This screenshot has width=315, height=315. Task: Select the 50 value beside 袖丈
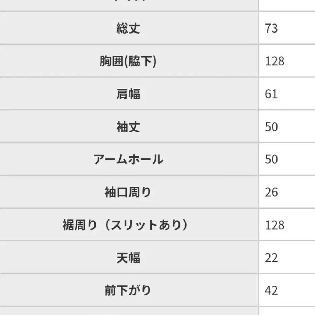click(271, 127)
